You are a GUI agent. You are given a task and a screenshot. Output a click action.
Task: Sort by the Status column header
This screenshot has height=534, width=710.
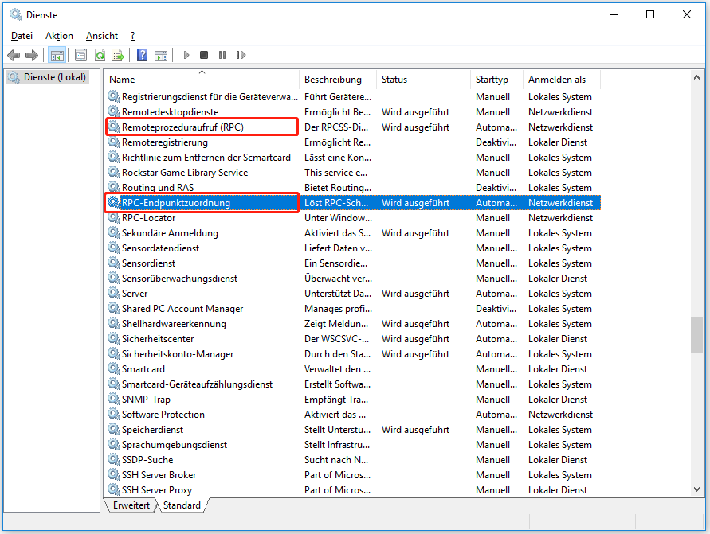point(423,79)
